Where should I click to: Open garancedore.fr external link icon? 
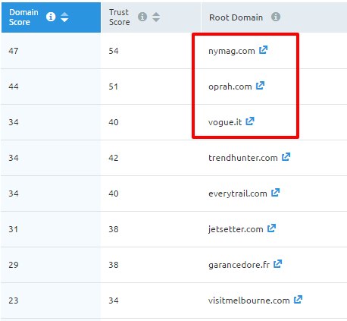(x=277, y=264)
